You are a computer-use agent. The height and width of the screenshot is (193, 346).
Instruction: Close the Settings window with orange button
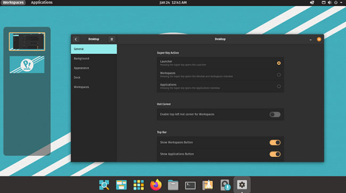(319, 39)
